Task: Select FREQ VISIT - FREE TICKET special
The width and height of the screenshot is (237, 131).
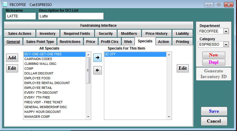Action: [55, 102]
